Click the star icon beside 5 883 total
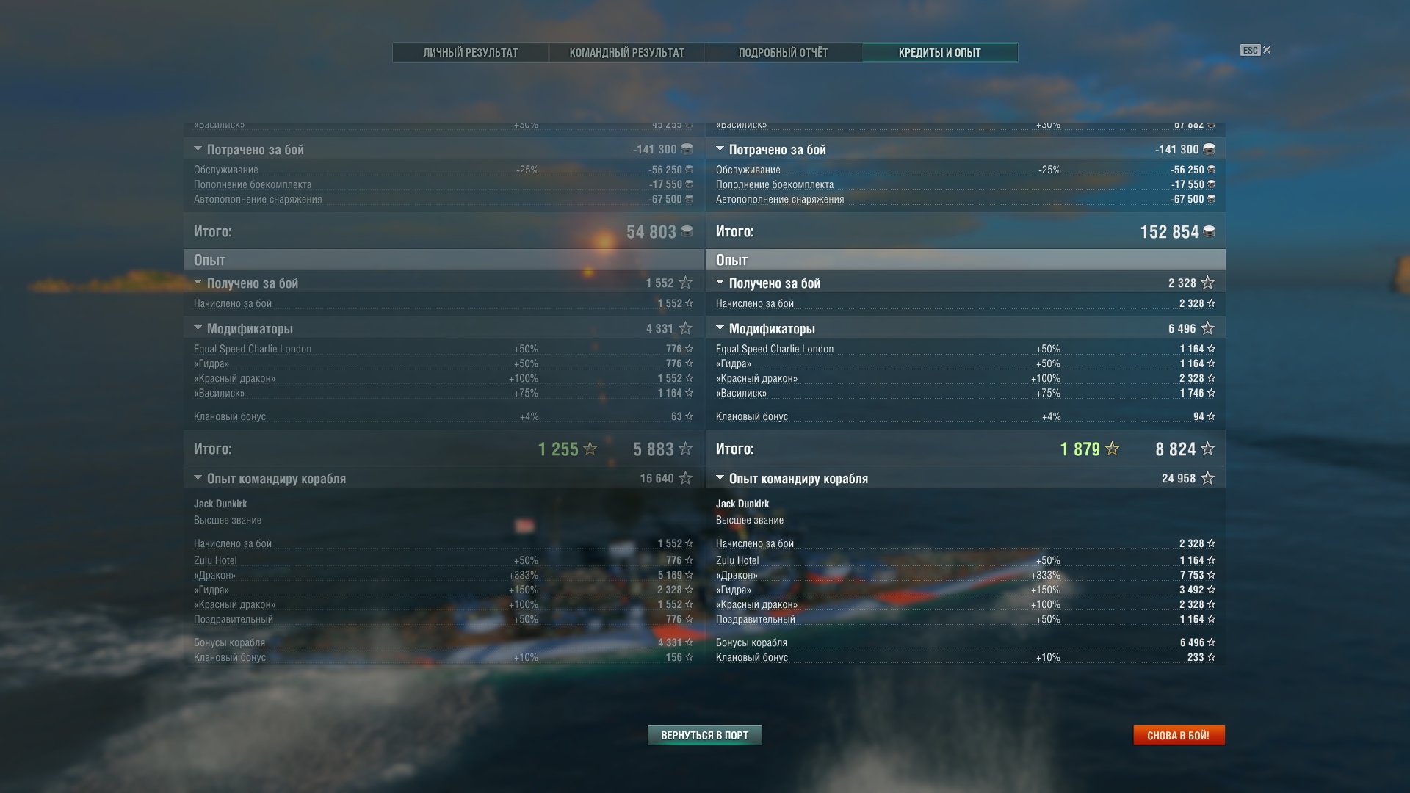Viewport: 1410px width, 793px height. point(685,449)
